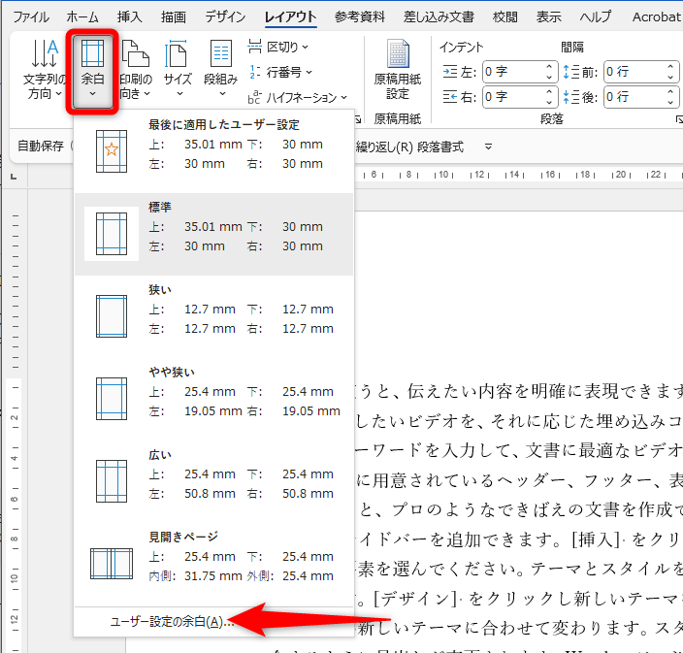Viewport: 683px width, 653px height.
Task: Switch to the 挿入 tab
Action: coord(129,17)
